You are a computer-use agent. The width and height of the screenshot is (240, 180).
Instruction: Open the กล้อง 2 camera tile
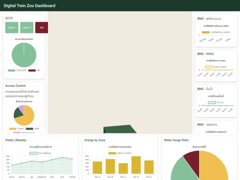tap(27, 28)
